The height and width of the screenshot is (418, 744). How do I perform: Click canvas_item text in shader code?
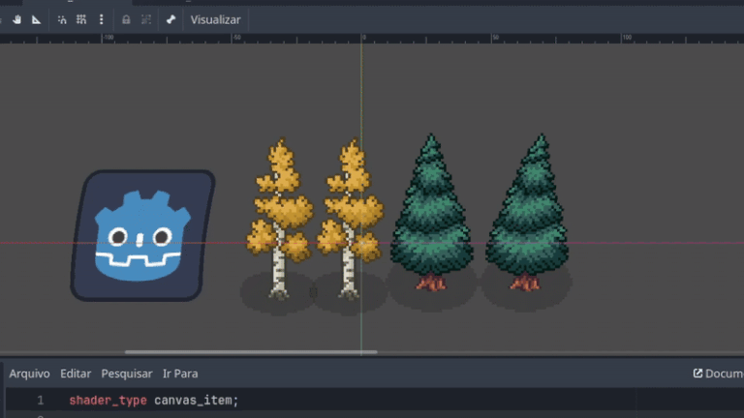[193, 401]
